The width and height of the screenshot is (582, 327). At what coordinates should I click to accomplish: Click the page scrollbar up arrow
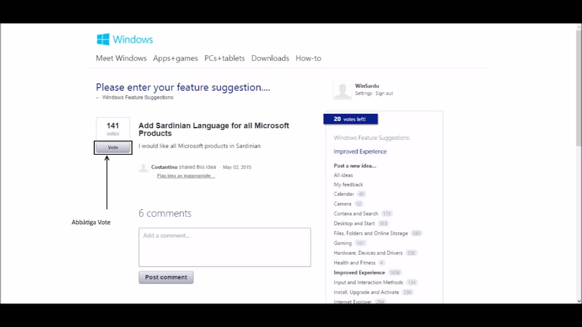pos(579,27)
